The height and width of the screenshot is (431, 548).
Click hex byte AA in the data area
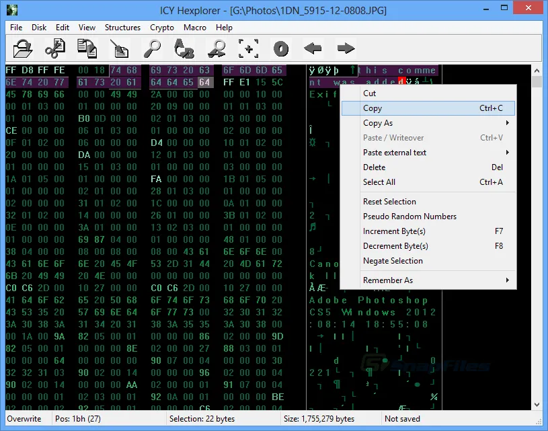(x=132, y=385)
